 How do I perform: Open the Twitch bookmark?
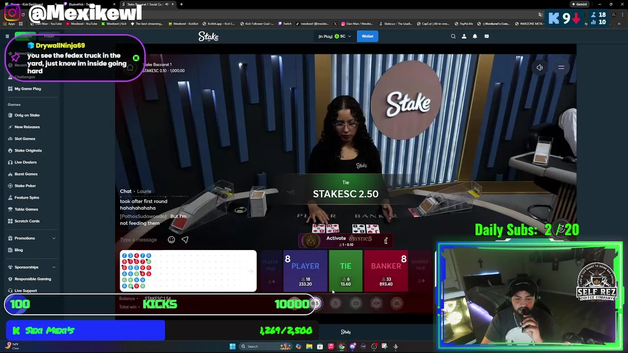[285, 24]
